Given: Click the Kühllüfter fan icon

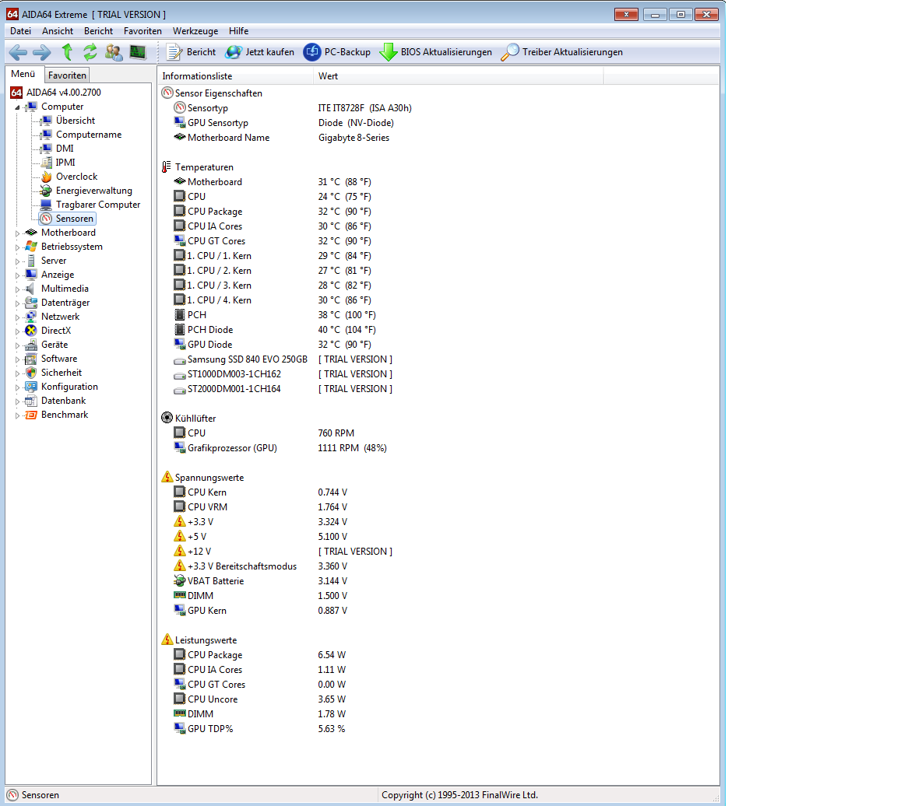Looking at the screenshot, I should tap(167, 418).
